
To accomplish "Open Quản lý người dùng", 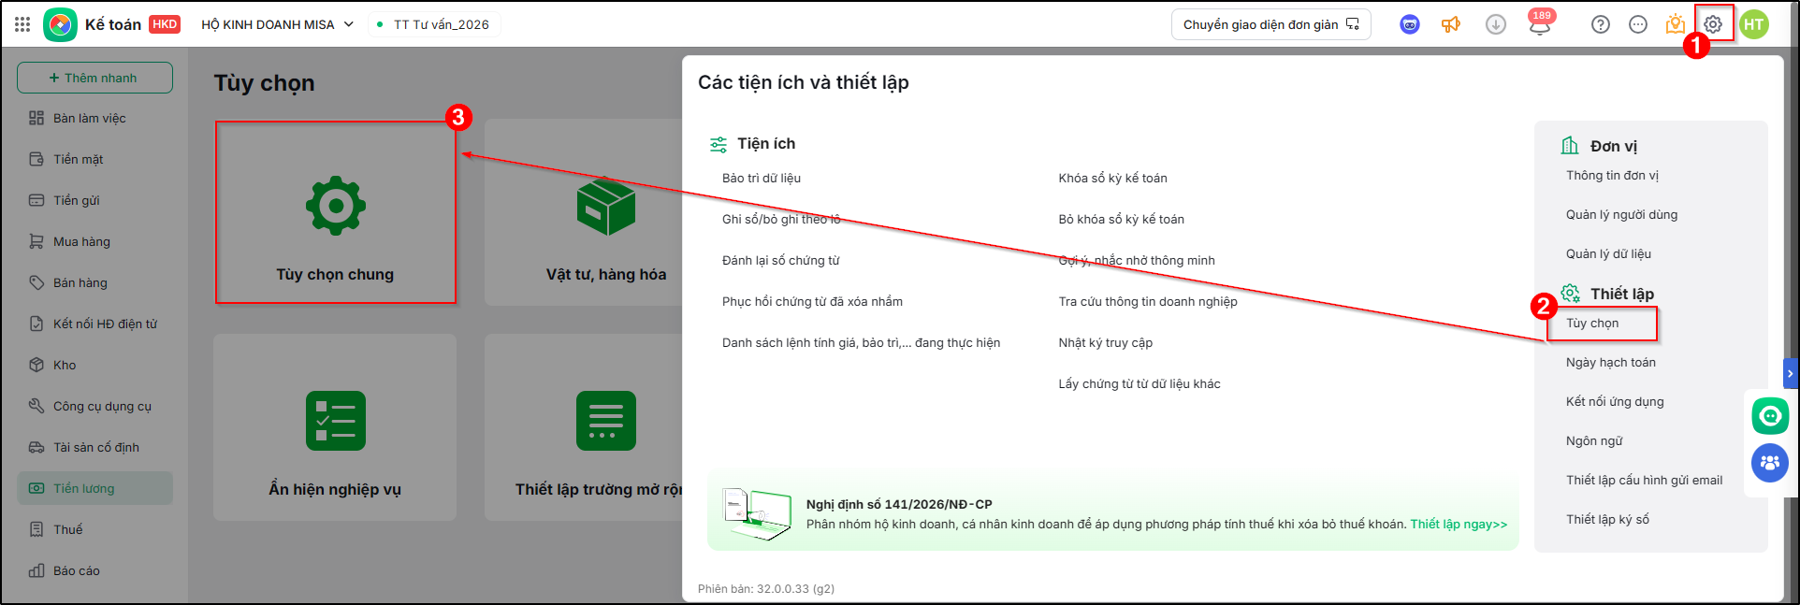I will coord(1621,214).
